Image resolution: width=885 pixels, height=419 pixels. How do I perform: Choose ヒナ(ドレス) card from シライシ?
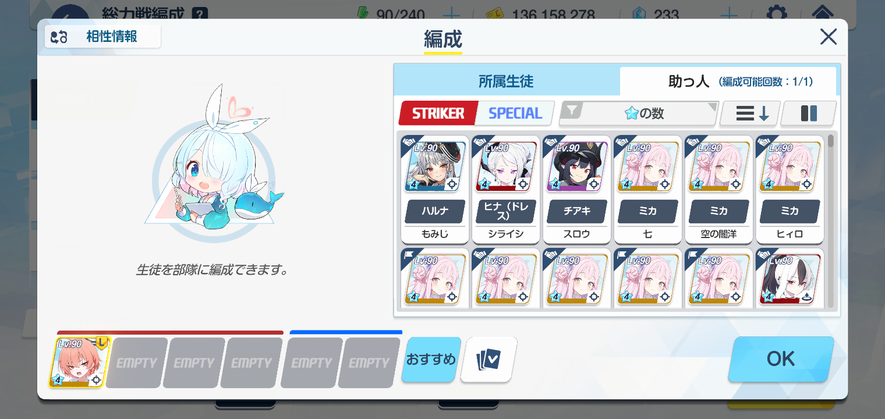point(506,190)
